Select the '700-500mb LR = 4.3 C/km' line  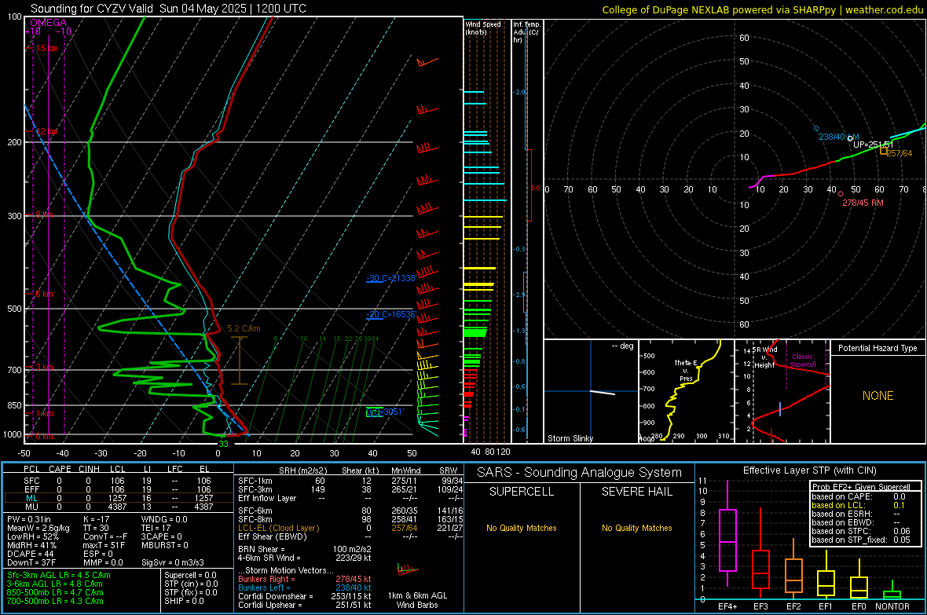[x=55, y=601]
